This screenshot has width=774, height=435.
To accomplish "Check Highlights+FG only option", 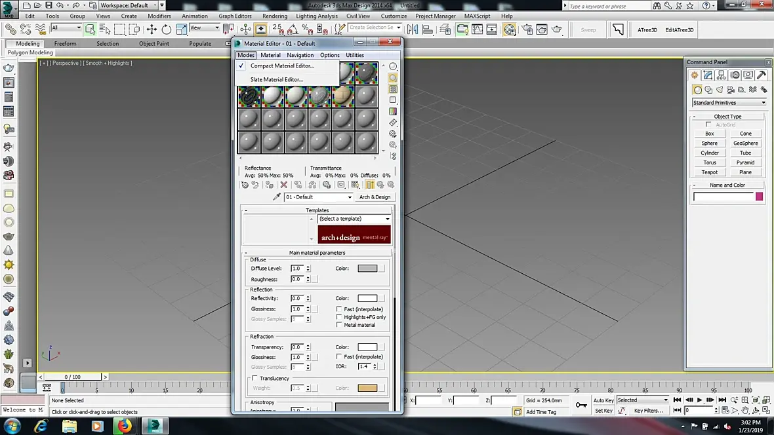I will [x=339, y=317].
